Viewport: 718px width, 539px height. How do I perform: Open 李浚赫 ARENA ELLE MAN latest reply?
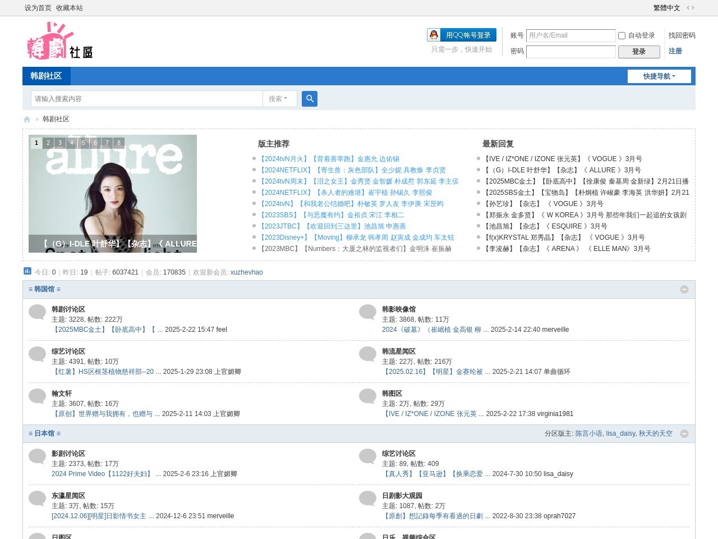click(567, 249)
